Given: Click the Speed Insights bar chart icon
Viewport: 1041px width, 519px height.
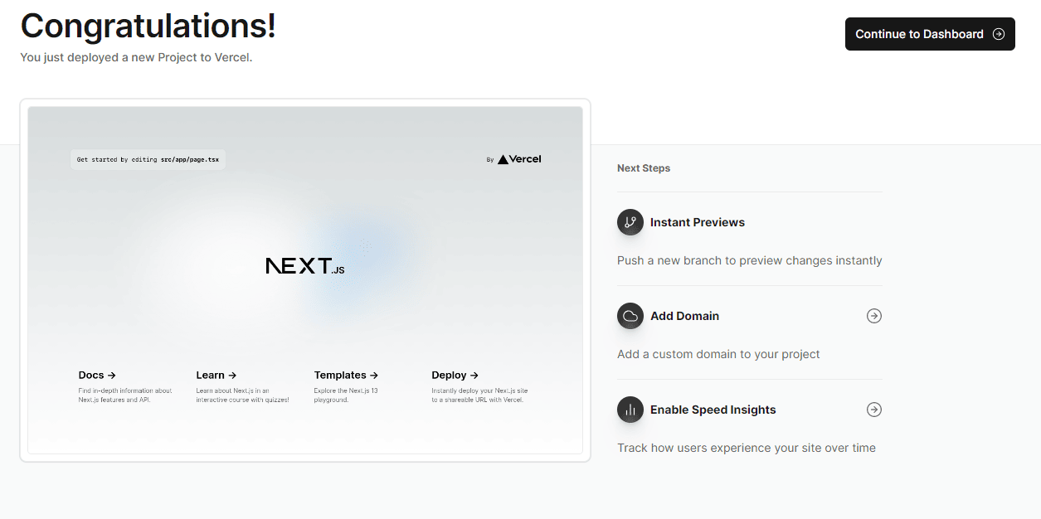Looking at the screenshot, I should (x=630, y=410).
